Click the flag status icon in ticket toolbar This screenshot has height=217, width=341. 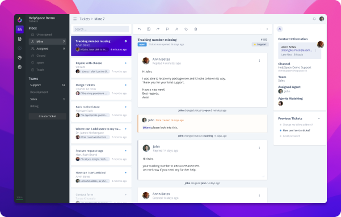(x=167, y=29)
